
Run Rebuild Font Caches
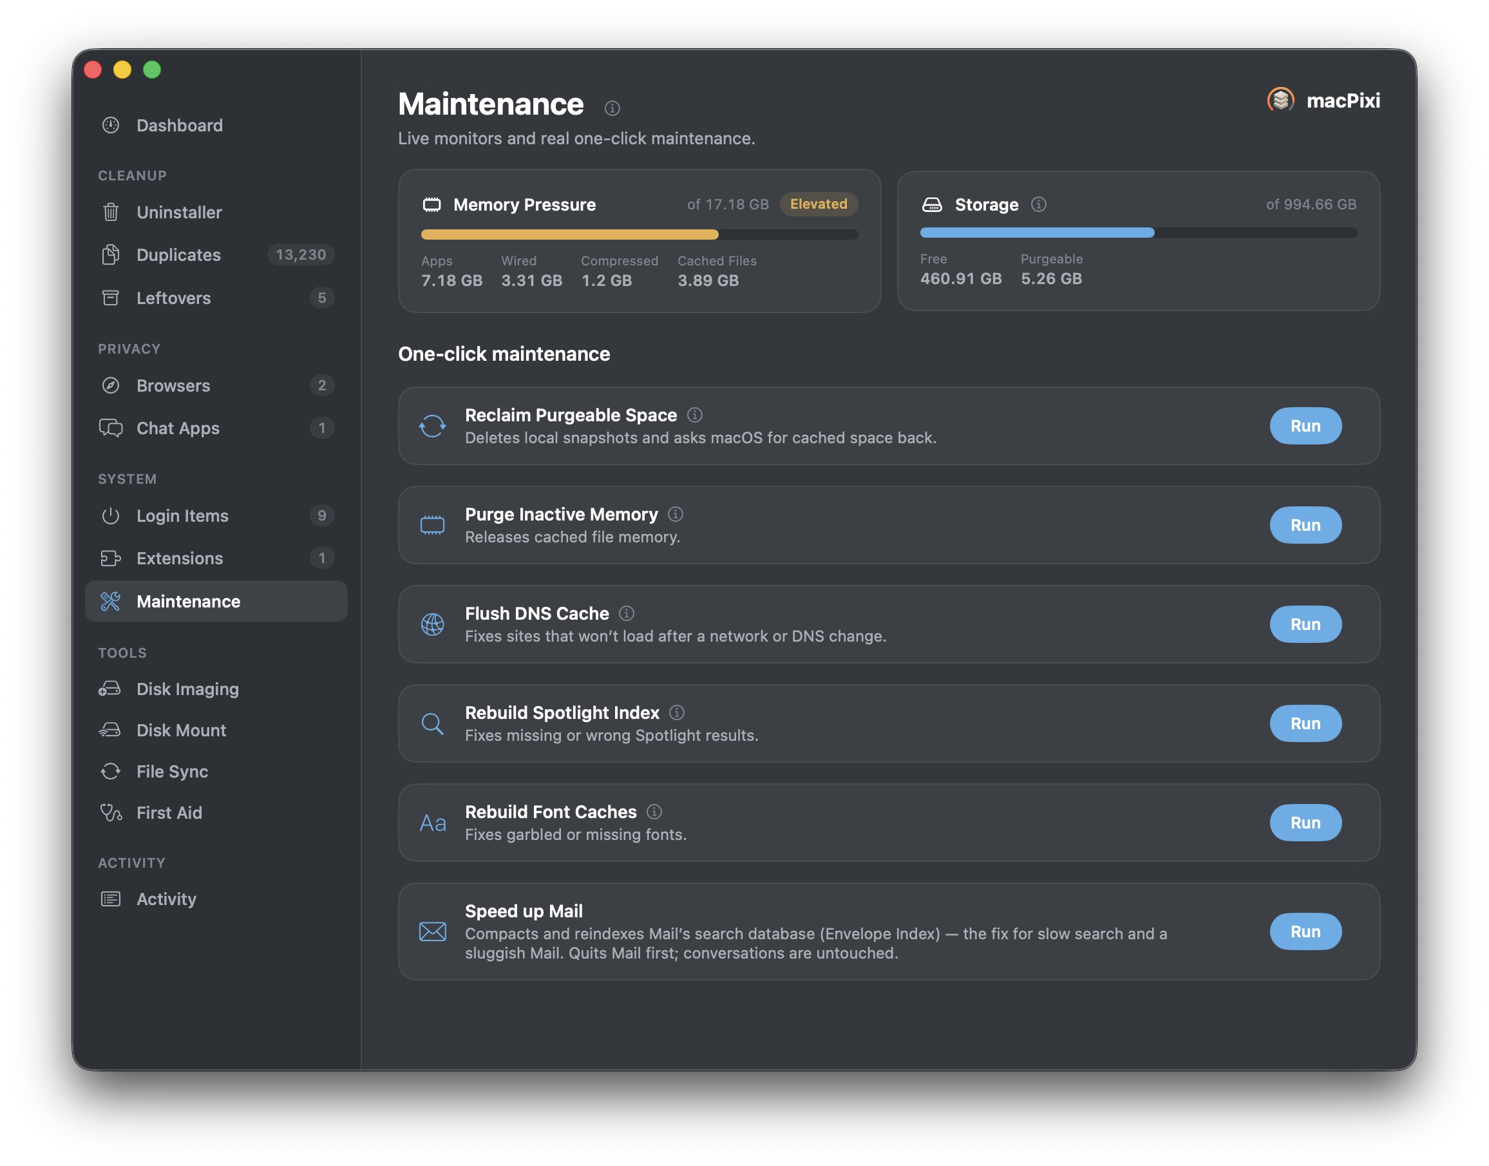click(x=1305, y=823)
